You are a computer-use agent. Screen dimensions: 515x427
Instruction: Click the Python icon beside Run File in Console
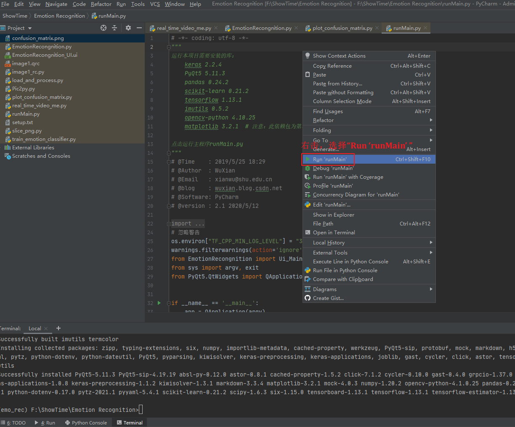(308, 271)
